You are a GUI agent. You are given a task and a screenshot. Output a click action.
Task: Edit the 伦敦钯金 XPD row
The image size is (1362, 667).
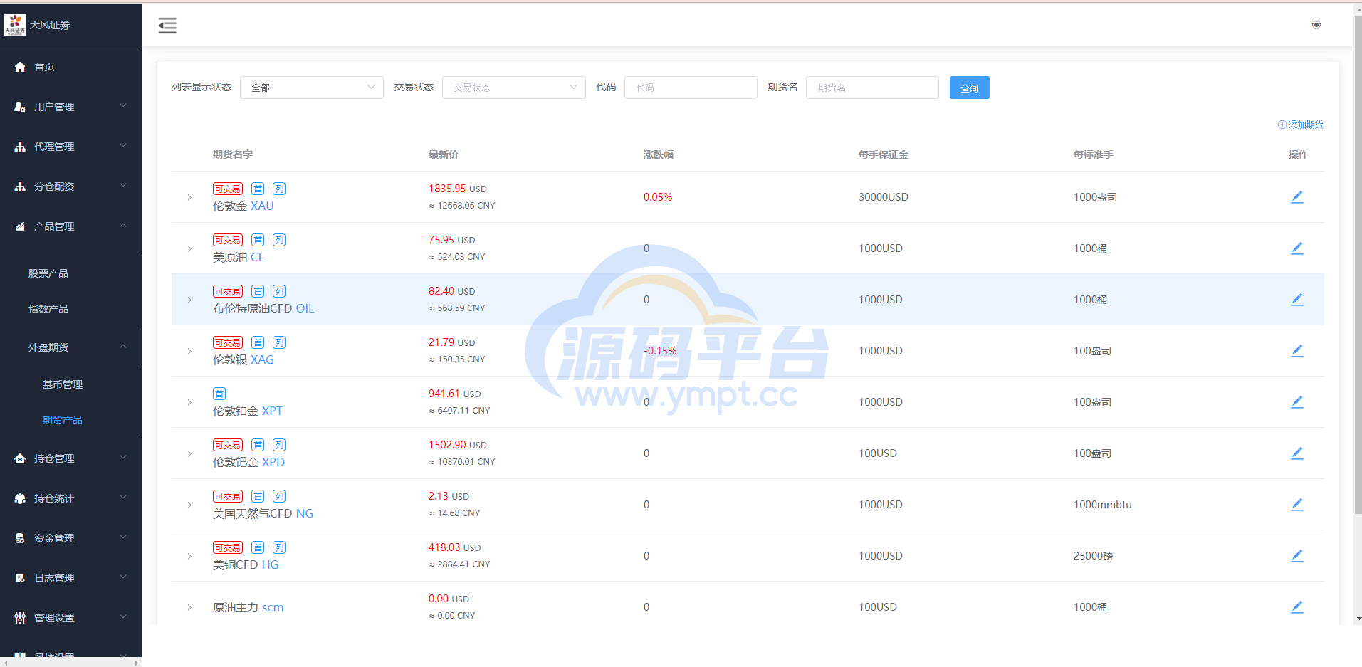click(1297, 453)
